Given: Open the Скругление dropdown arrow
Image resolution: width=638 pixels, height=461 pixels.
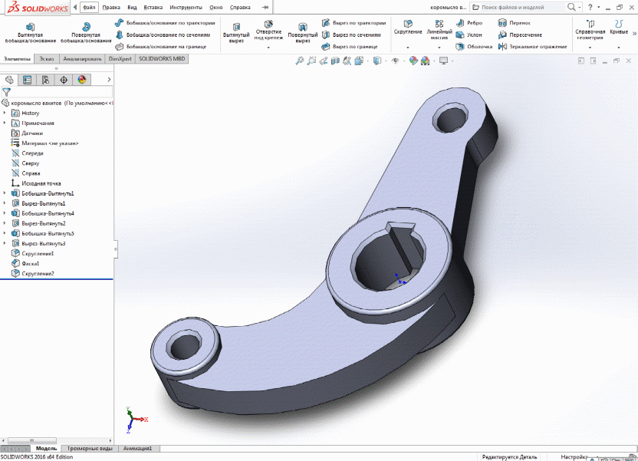Looking at the screenshot, I should point(407,48).
